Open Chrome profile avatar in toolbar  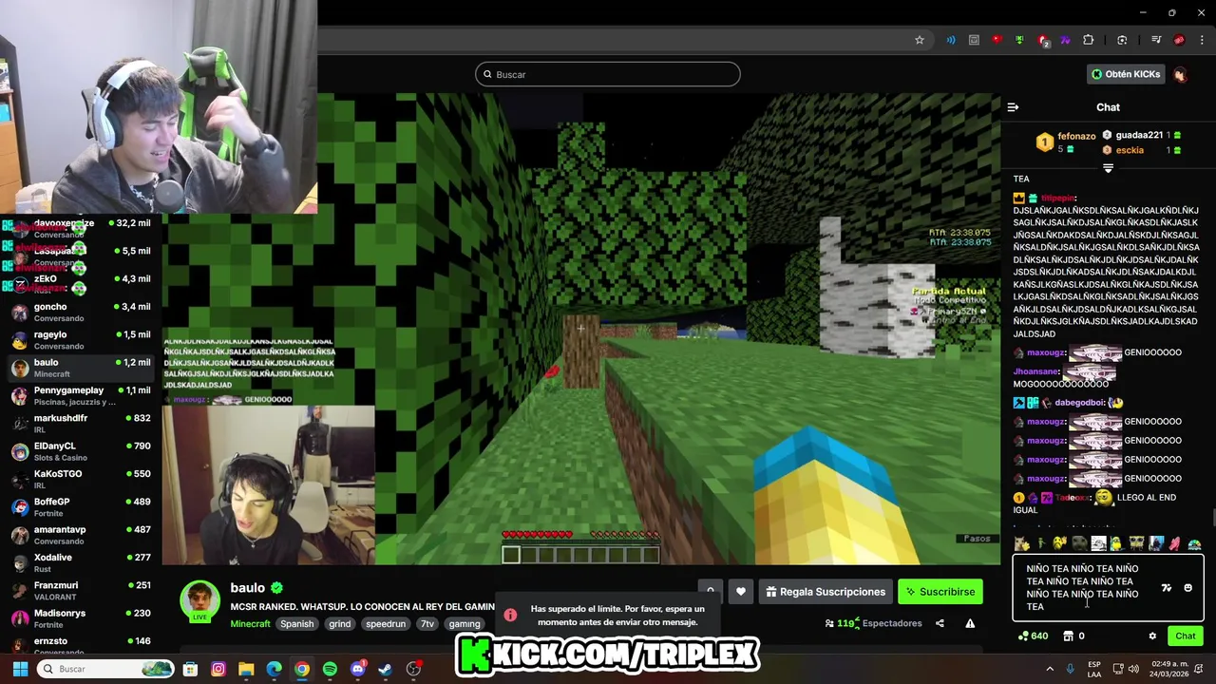click(1179, 40)
